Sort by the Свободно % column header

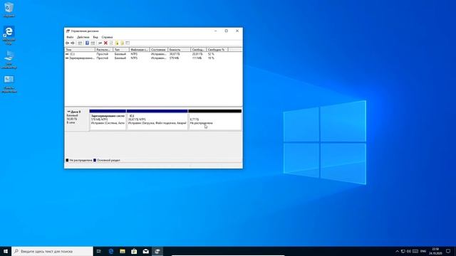(217, 50)
